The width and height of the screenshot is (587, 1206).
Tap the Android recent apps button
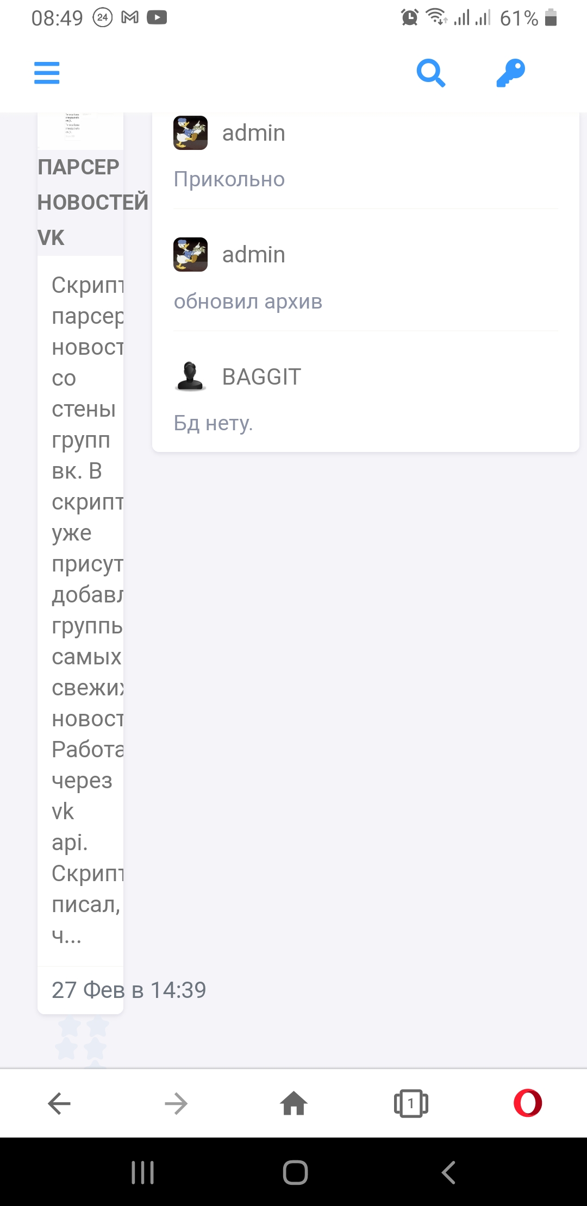click(x=143, y=1172)
